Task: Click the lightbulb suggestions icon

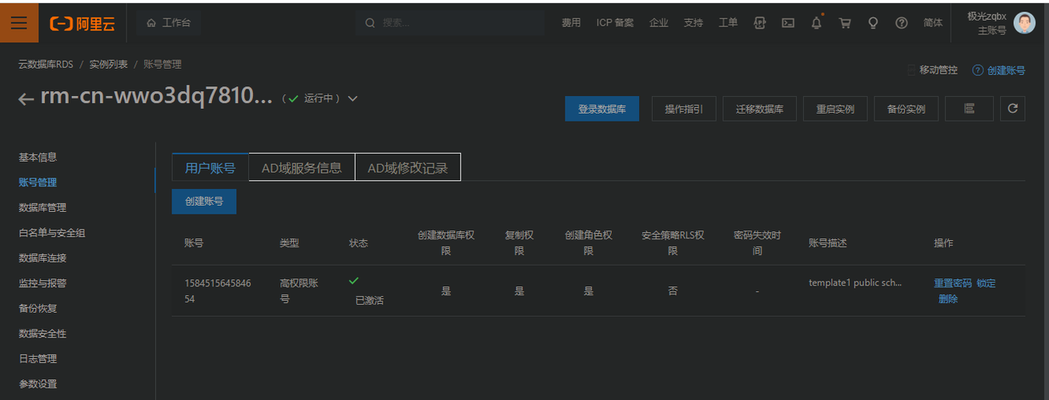Action: (x=873, y=23)
